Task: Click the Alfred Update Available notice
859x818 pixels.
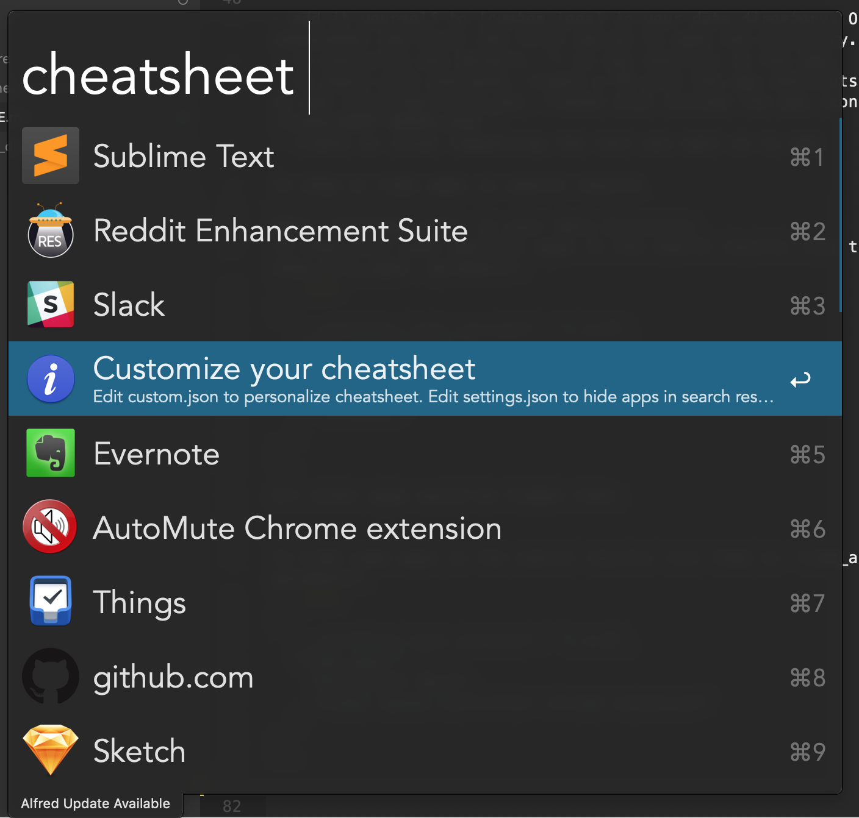Action: click(95, 803)
